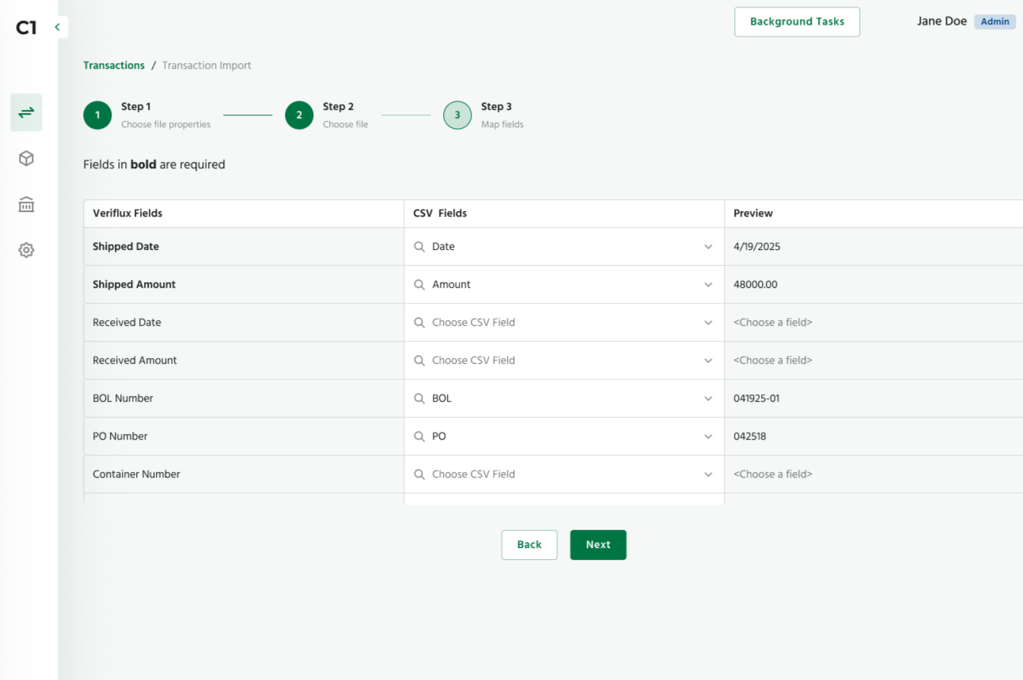This screenshot has height=680, width=1023.
Task: Click the PO Number field label
Action: (120, 436)
